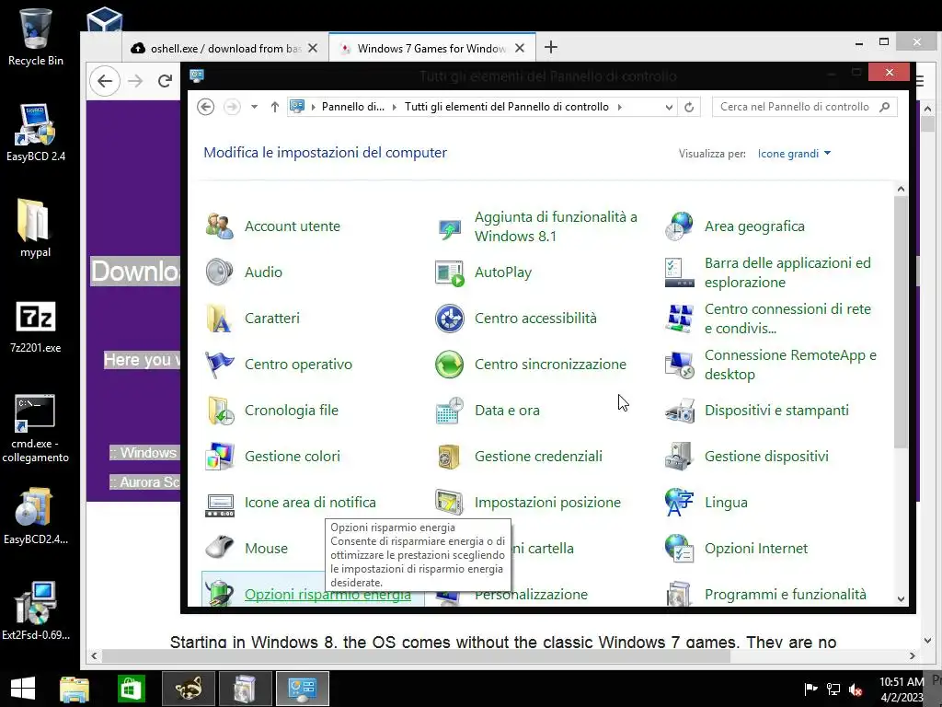Open the Lingua icon

click(x=680, y=503)
